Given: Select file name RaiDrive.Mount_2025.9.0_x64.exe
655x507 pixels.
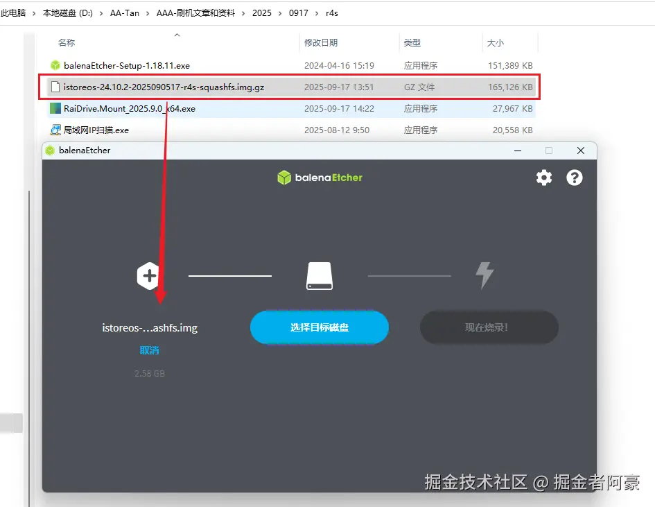Looking at the screenshot, I should click(x=130, y=109).
